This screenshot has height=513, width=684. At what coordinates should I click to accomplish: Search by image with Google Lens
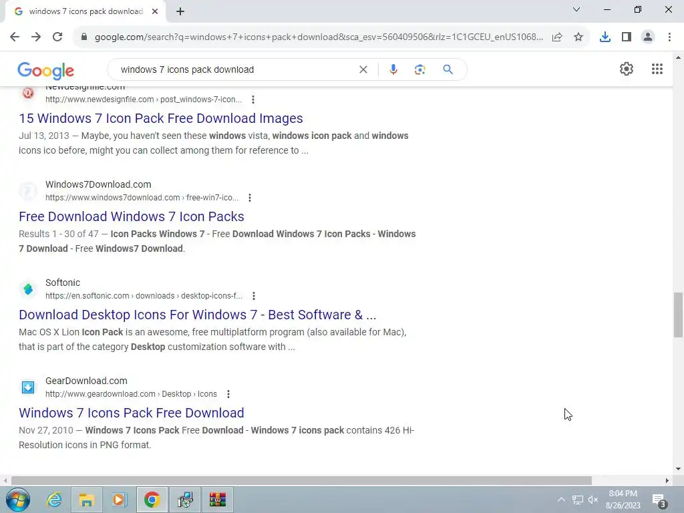click(419, 69)
